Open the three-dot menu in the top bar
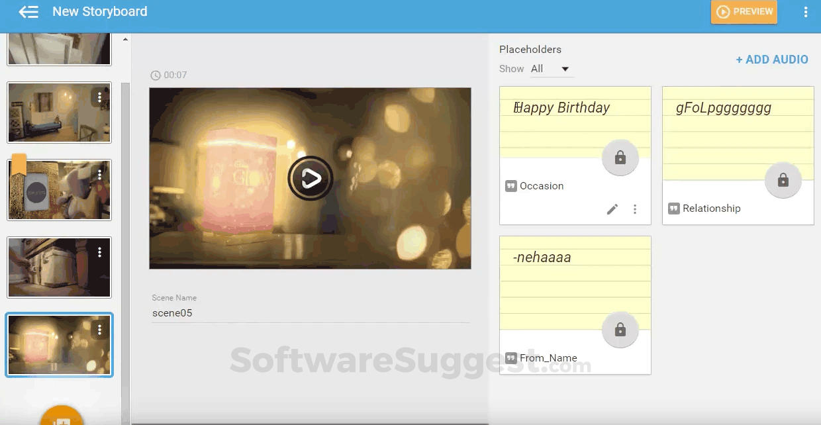Image resolution: width=821 pixels, height=425 pixels. tap(806, 11)
